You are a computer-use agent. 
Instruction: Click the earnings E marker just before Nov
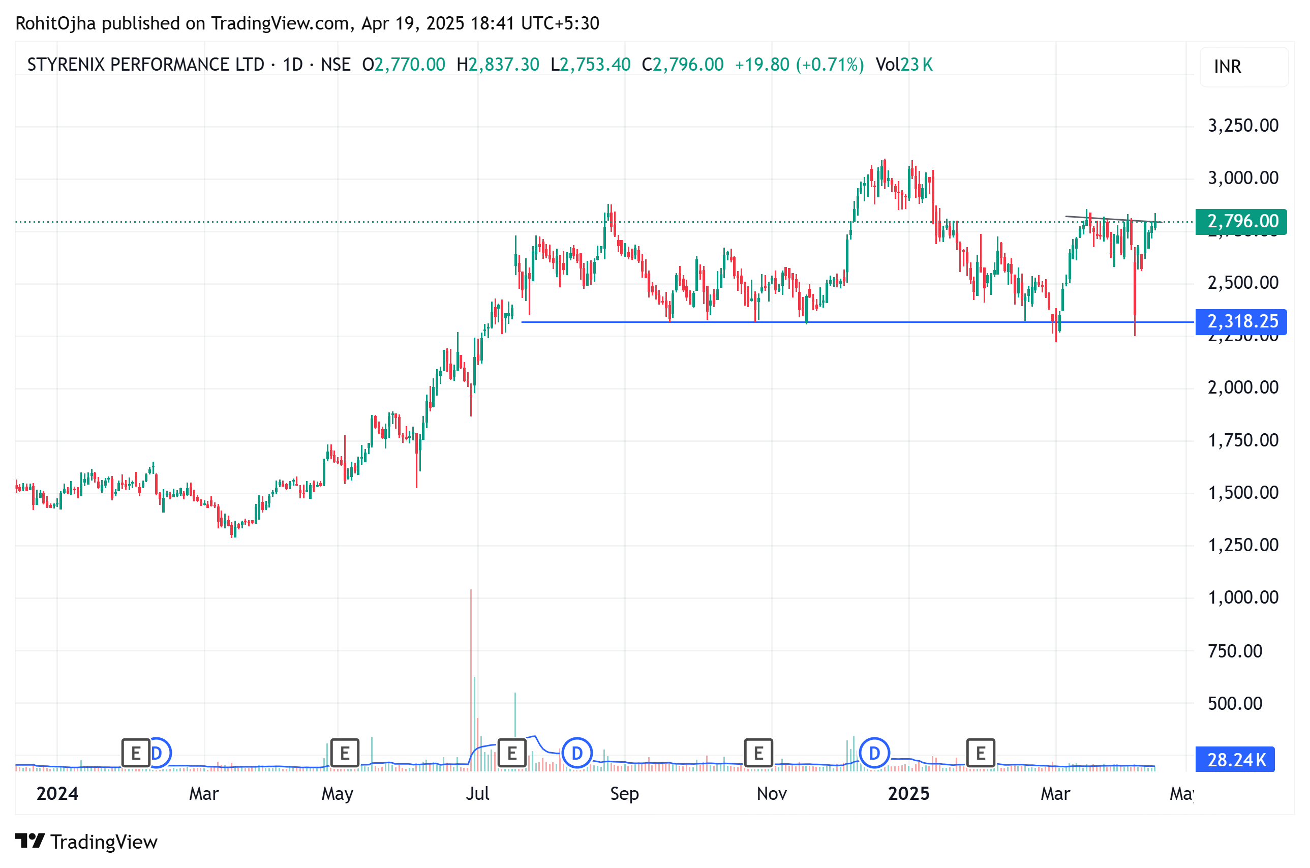758,753
